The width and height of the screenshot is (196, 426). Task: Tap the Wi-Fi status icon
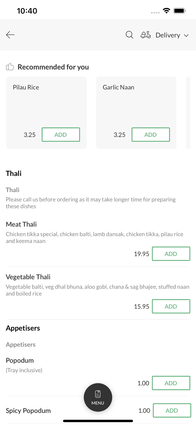point(166,10)
